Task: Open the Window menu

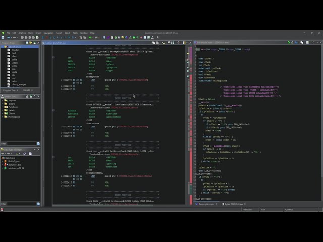Action: pyautogui.click(x=84, y=33)
